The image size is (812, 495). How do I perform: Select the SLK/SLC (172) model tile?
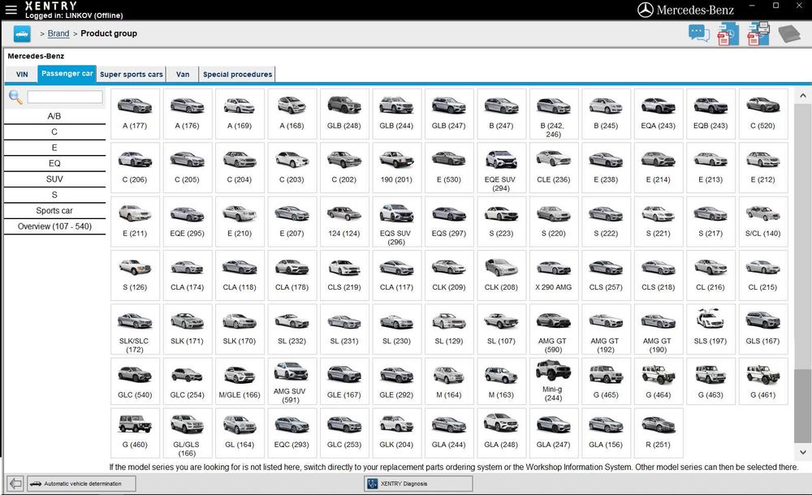tap(135, 329)
